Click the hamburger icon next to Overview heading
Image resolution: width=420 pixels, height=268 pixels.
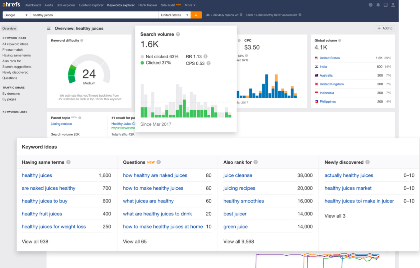tap(49, 28)
